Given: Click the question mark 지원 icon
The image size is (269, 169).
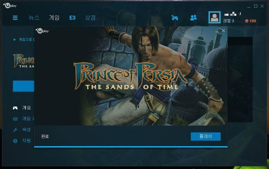Looking at the screenshot, I should click(15, 141).
